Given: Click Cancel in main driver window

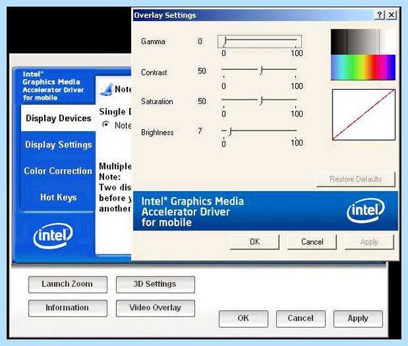Looking at the screenshot, I should pyautogui.click(x=301, y=318).
